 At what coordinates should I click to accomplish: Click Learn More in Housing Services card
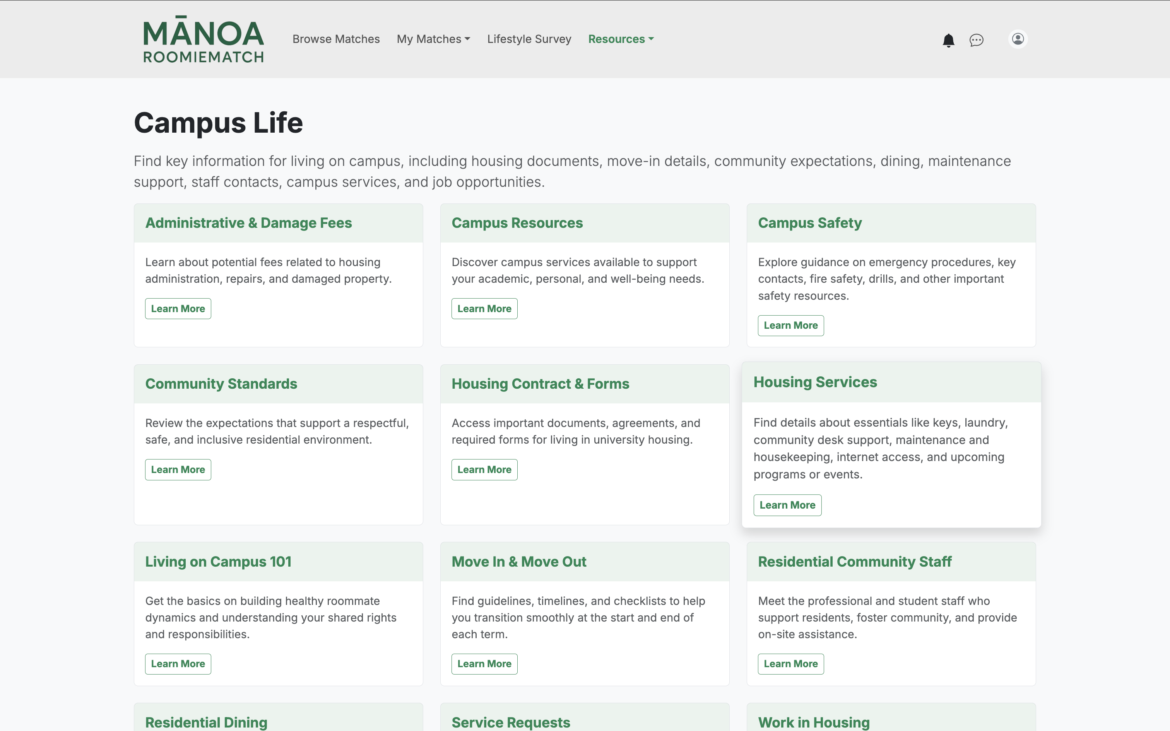pyautogui.click(x=787, y=505)
